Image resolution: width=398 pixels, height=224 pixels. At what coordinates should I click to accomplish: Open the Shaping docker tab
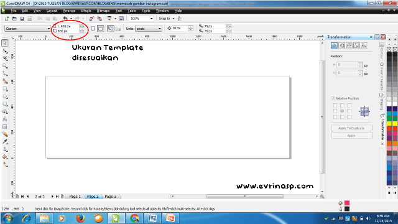[x=381, y=101]
